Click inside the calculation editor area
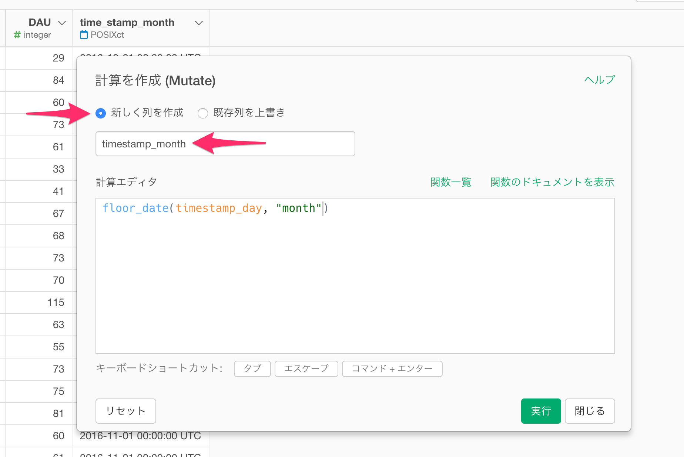This screenshot has width=684, height=457. click(x=355, y=276)
